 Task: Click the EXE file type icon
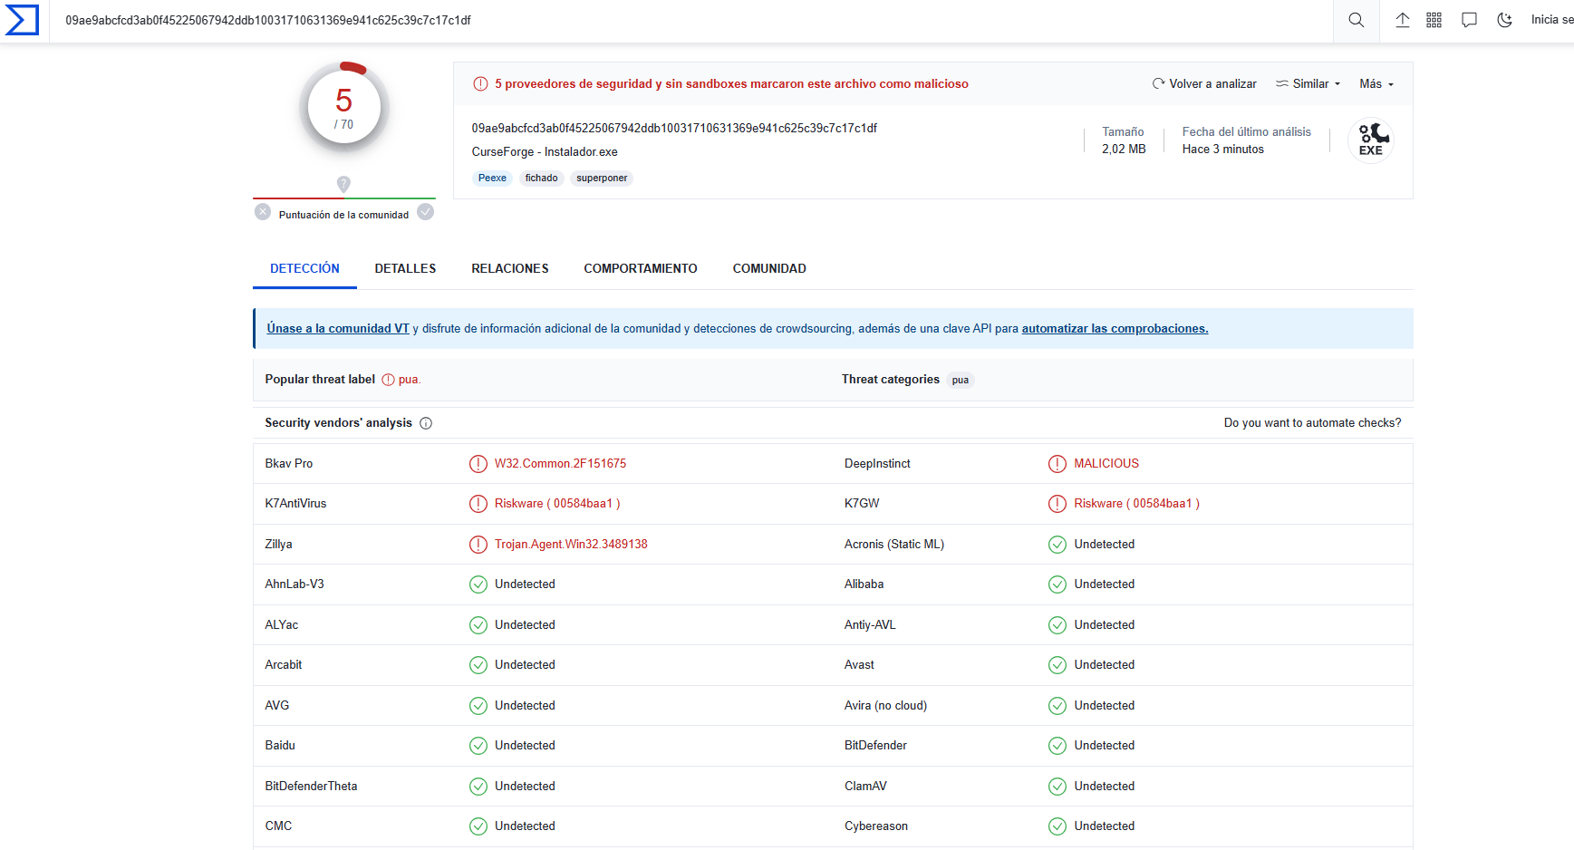pos(1370,140)
